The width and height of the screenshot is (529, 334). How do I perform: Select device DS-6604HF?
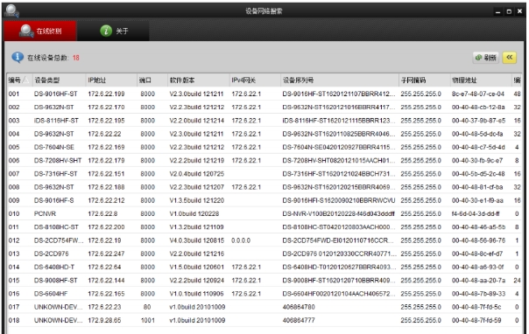pyautogui.click(x=51, y=294)
